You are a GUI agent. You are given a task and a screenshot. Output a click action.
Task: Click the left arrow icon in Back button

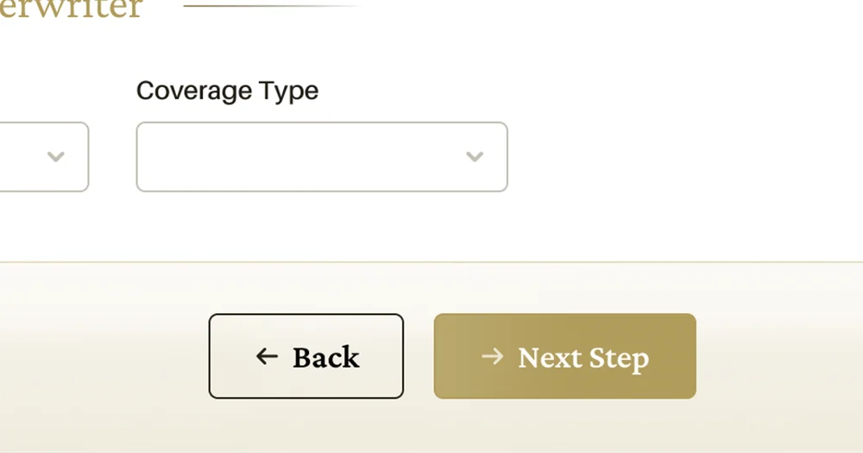[x=267, y=356]
